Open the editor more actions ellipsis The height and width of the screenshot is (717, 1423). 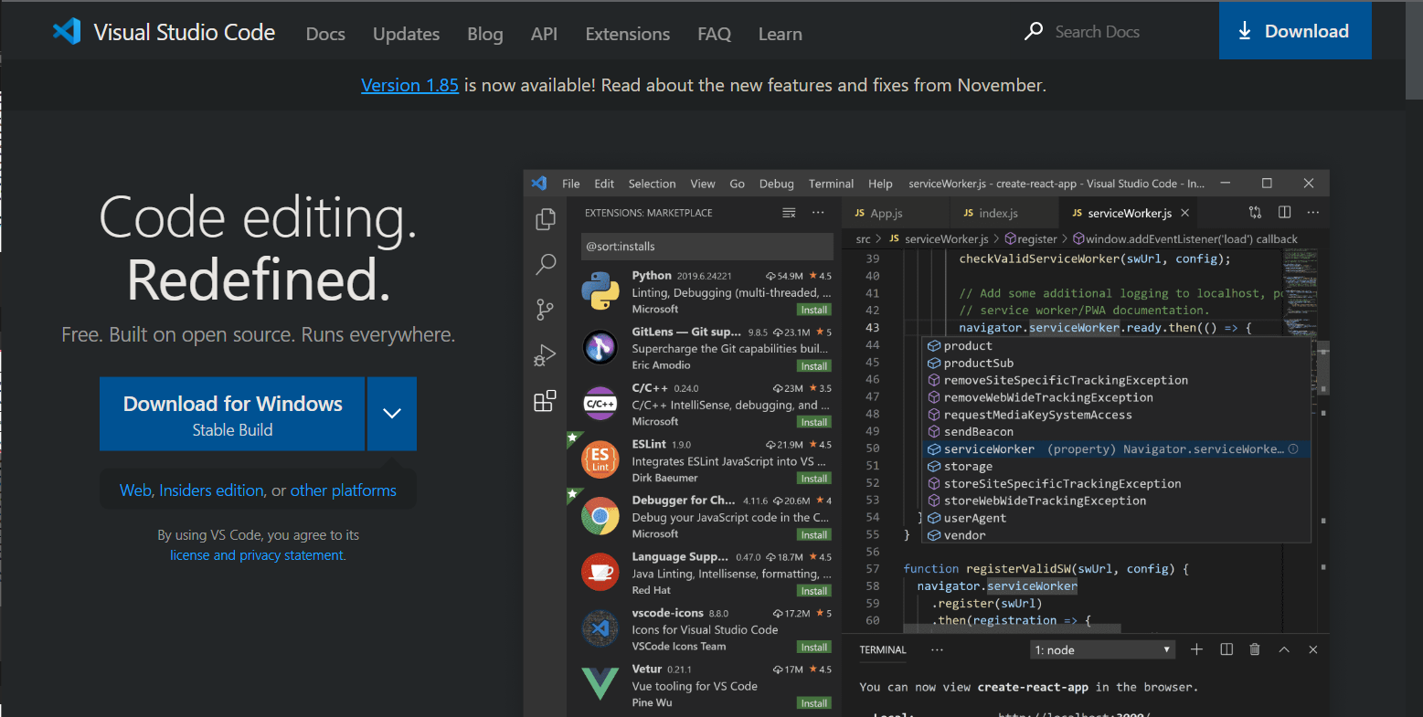(1313, 213)
